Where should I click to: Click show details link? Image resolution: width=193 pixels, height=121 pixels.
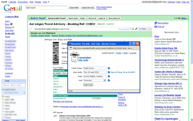[124, 29]
